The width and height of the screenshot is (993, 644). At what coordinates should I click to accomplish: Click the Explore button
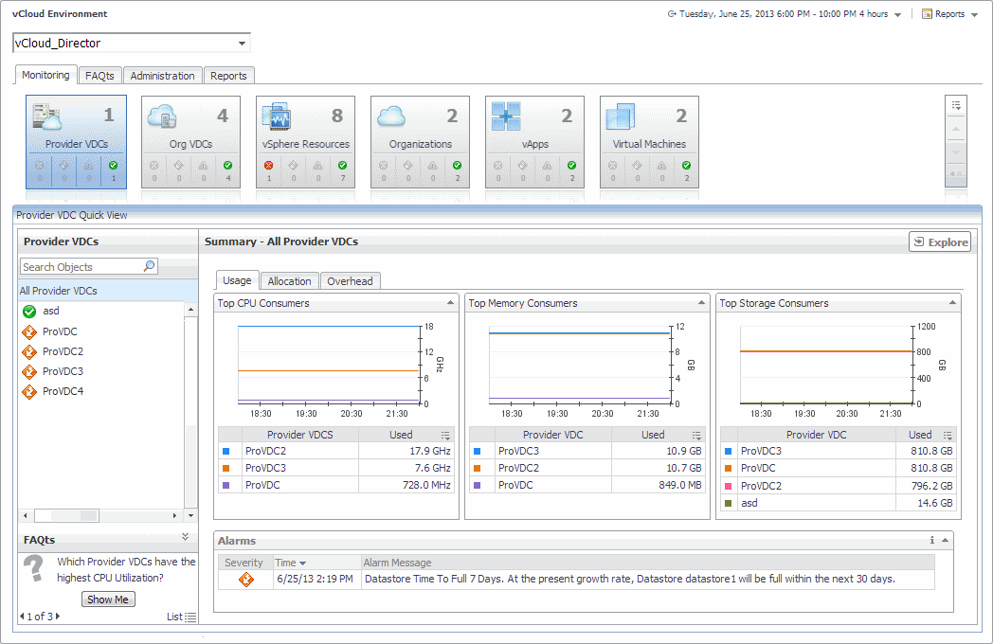click(x=940, y=242)
